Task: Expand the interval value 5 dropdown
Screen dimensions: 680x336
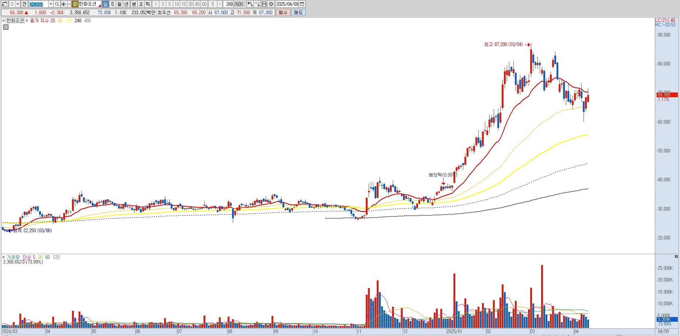Action: (x=220, y=4)
